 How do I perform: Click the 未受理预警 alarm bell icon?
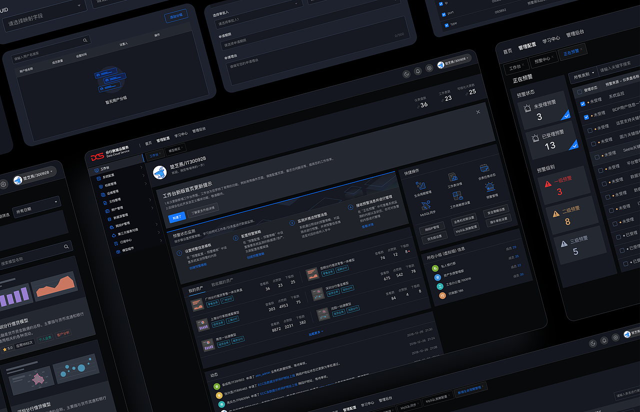click(x=527, y=108)
